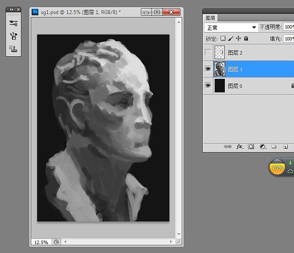Switch to the 图层 panel tab
Screen dimensions: 294x253
(x=210, y=18)
